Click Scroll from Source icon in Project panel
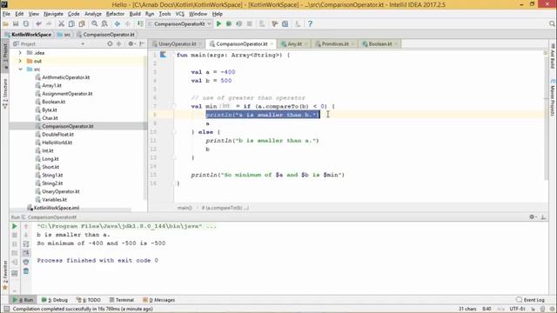557x313 pixels. (x=110, y=43)
